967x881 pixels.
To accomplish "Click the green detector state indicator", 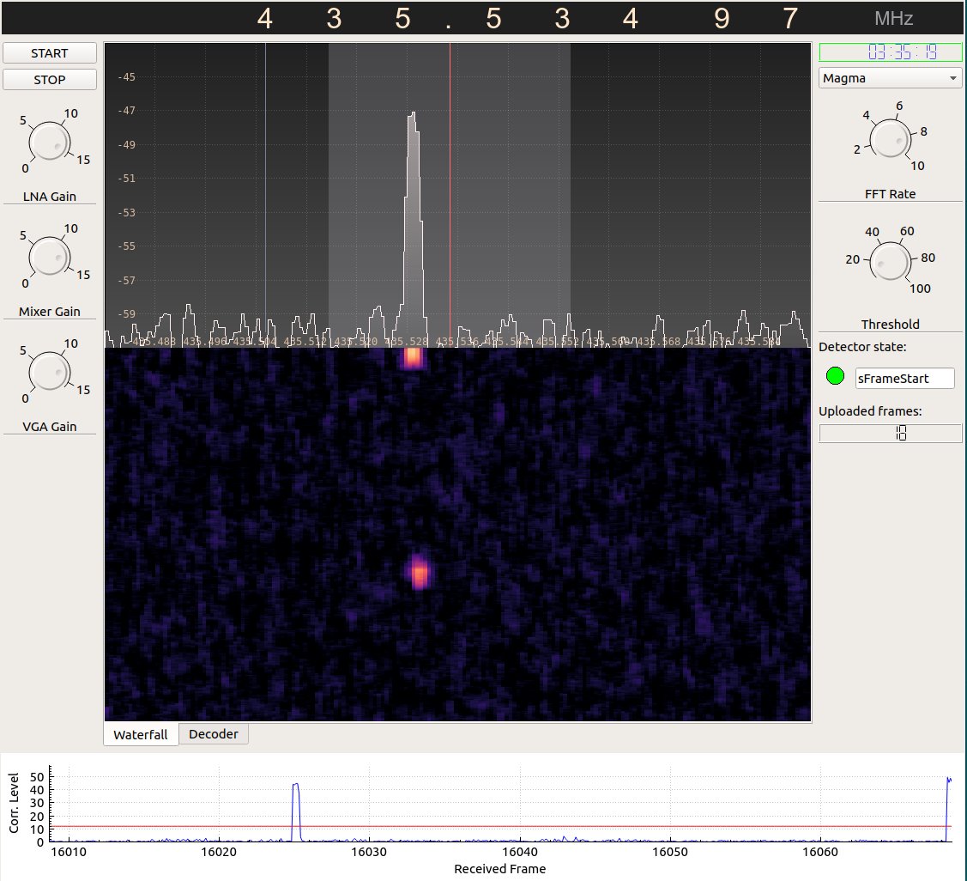I will pos(835,376).
